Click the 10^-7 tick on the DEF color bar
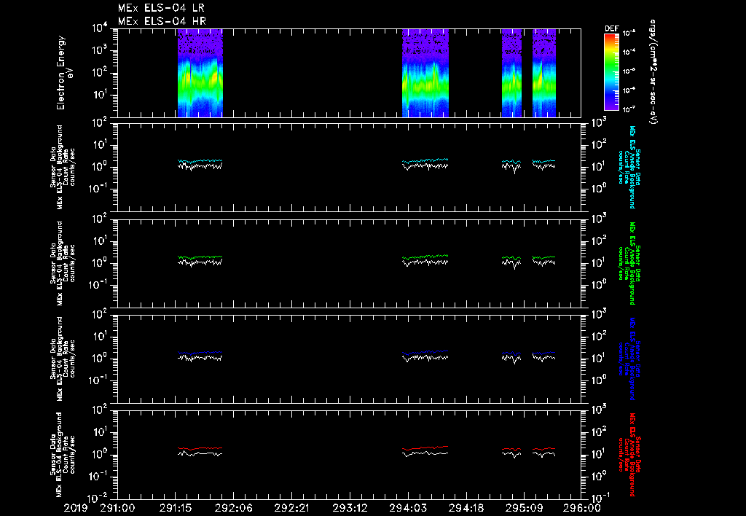Image resolution: width=746 pixels, height=516 pixels. (629, 109)
